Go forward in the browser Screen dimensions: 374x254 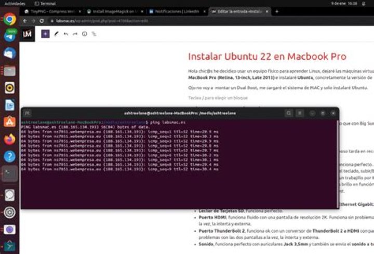pyautogui.click(x=33, y=21)
